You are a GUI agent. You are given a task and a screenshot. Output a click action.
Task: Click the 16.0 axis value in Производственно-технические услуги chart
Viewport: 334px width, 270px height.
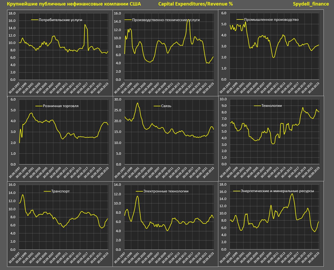117,13
